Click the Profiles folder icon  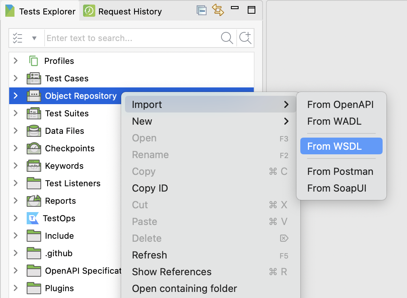[x=34, y=61]
